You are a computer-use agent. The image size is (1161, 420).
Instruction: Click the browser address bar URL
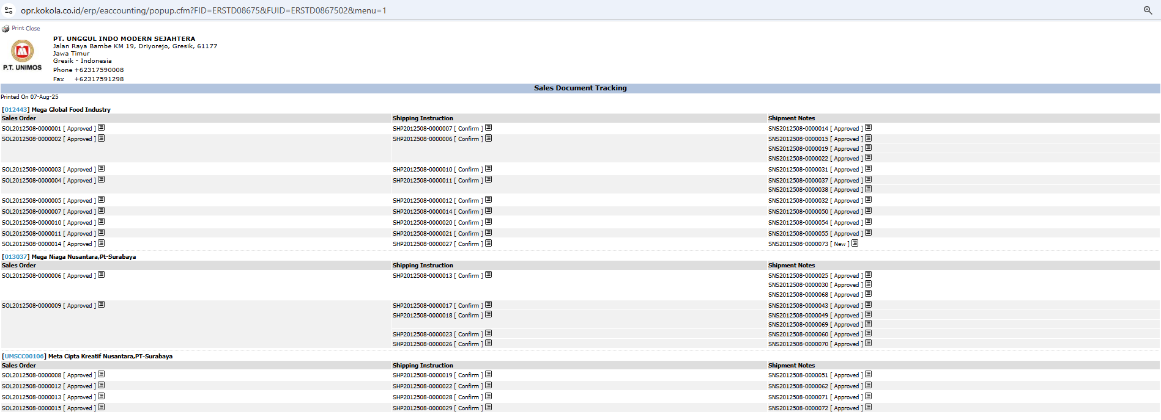point(203,10)
